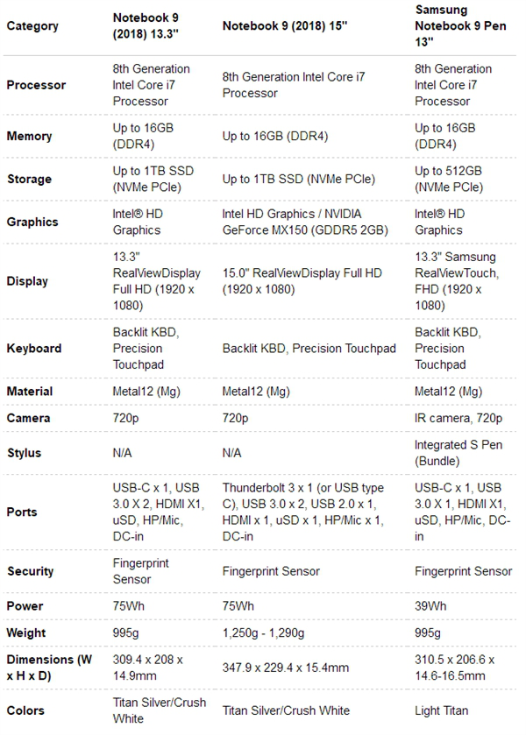
Task: Click the Processor row label
Action: (x=36, y=85)
